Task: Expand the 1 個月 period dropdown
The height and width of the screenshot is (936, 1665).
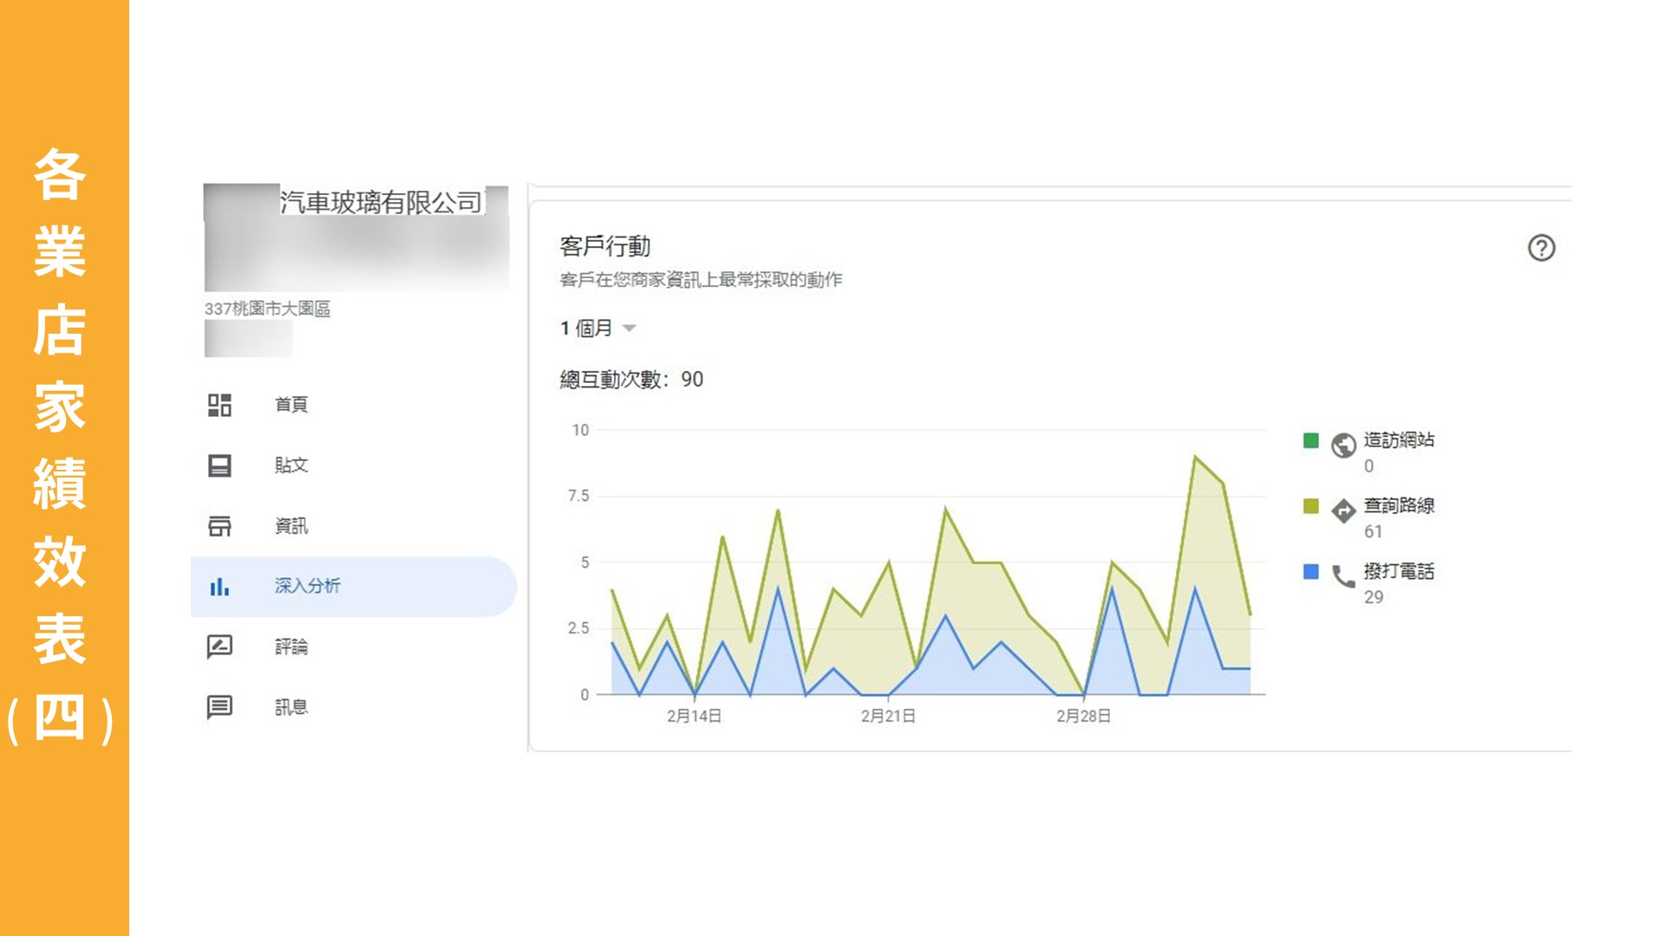Action: point(587,328)
